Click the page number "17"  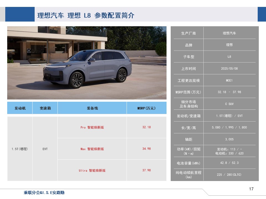point(251,189)
